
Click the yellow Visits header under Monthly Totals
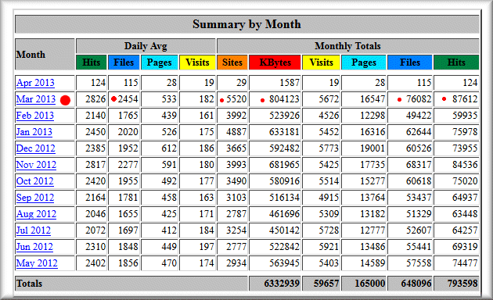pos(321,62)
